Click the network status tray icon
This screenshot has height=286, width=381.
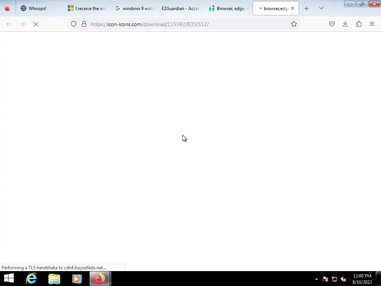[334, 279]
